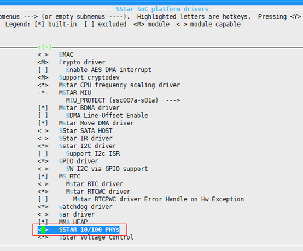Click the scroll-up (-) indicator
303x251 pixels.
pyautogui.click(x=45, y=47)
